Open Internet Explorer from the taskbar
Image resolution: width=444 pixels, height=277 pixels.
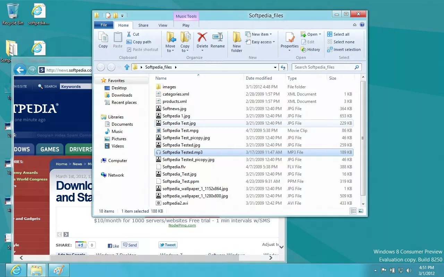click(15, 270)
